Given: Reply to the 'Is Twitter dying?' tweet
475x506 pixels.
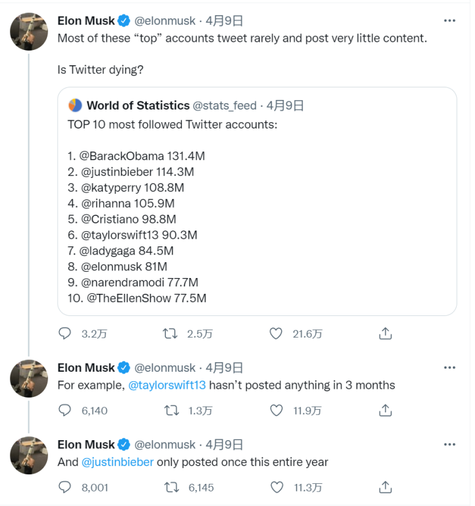Looking at the screenshot, I should tap(65, 334).
